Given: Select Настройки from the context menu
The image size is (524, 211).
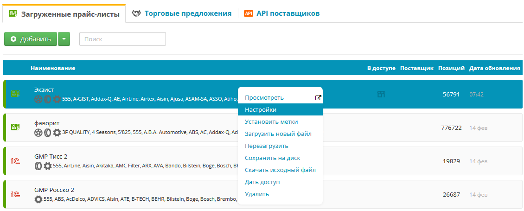Looking at the screenshot, I should (x=261, y=110).
